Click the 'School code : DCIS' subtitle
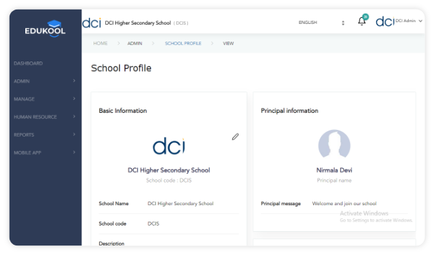Image resolution: width=434 pixels, height=255 pixels. point(169,180)
